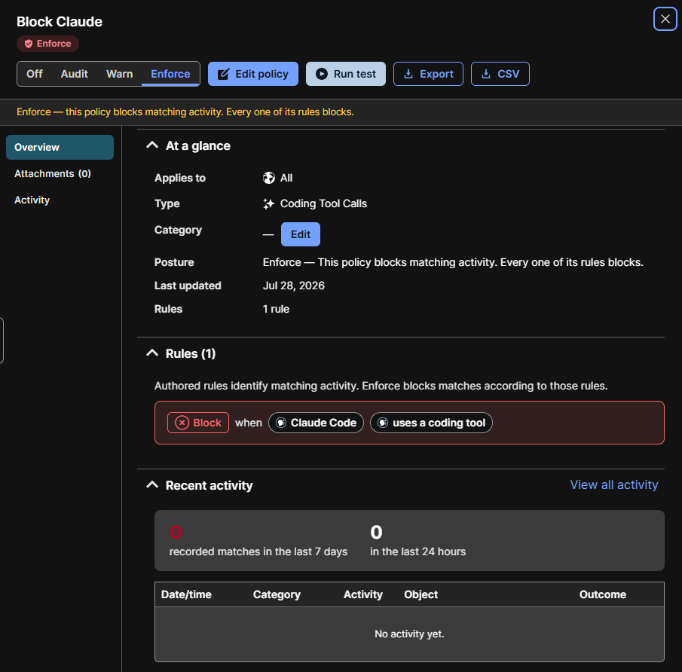Click the Block action chip
Image resolution: width=682 pixels, height=672 pixels.
(x=198, y=423)
